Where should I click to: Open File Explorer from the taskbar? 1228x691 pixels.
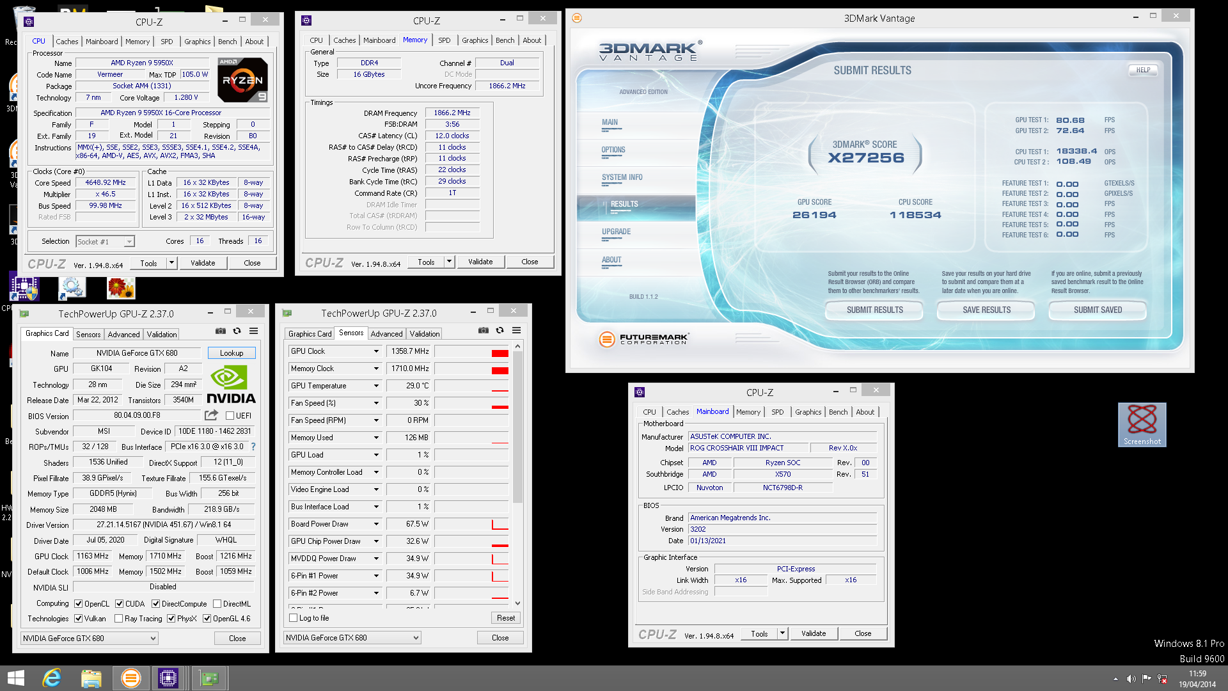click(x=91, y=678)
